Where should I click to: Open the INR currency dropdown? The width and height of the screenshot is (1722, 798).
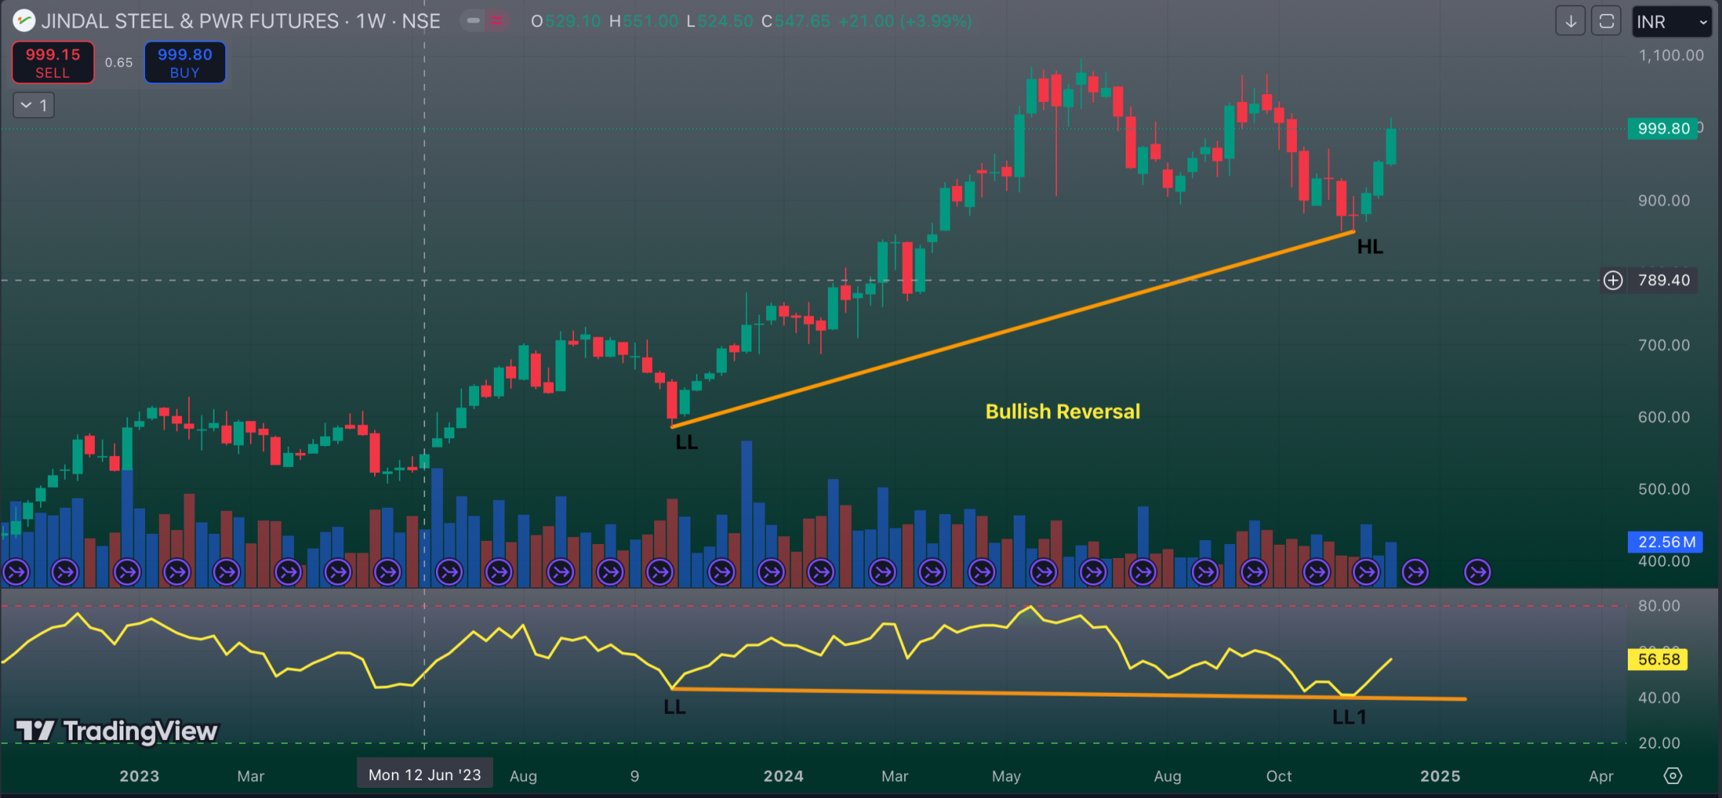pos(1671,22)
